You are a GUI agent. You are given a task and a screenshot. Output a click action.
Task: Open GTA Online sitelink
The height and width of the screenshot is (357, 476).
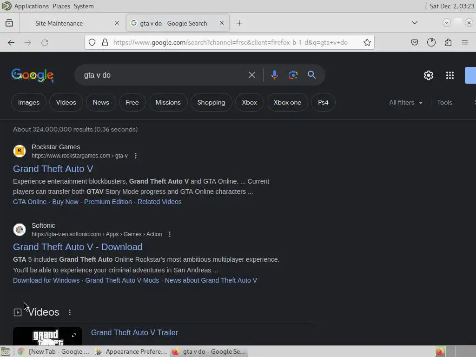(x=30, y=202)
